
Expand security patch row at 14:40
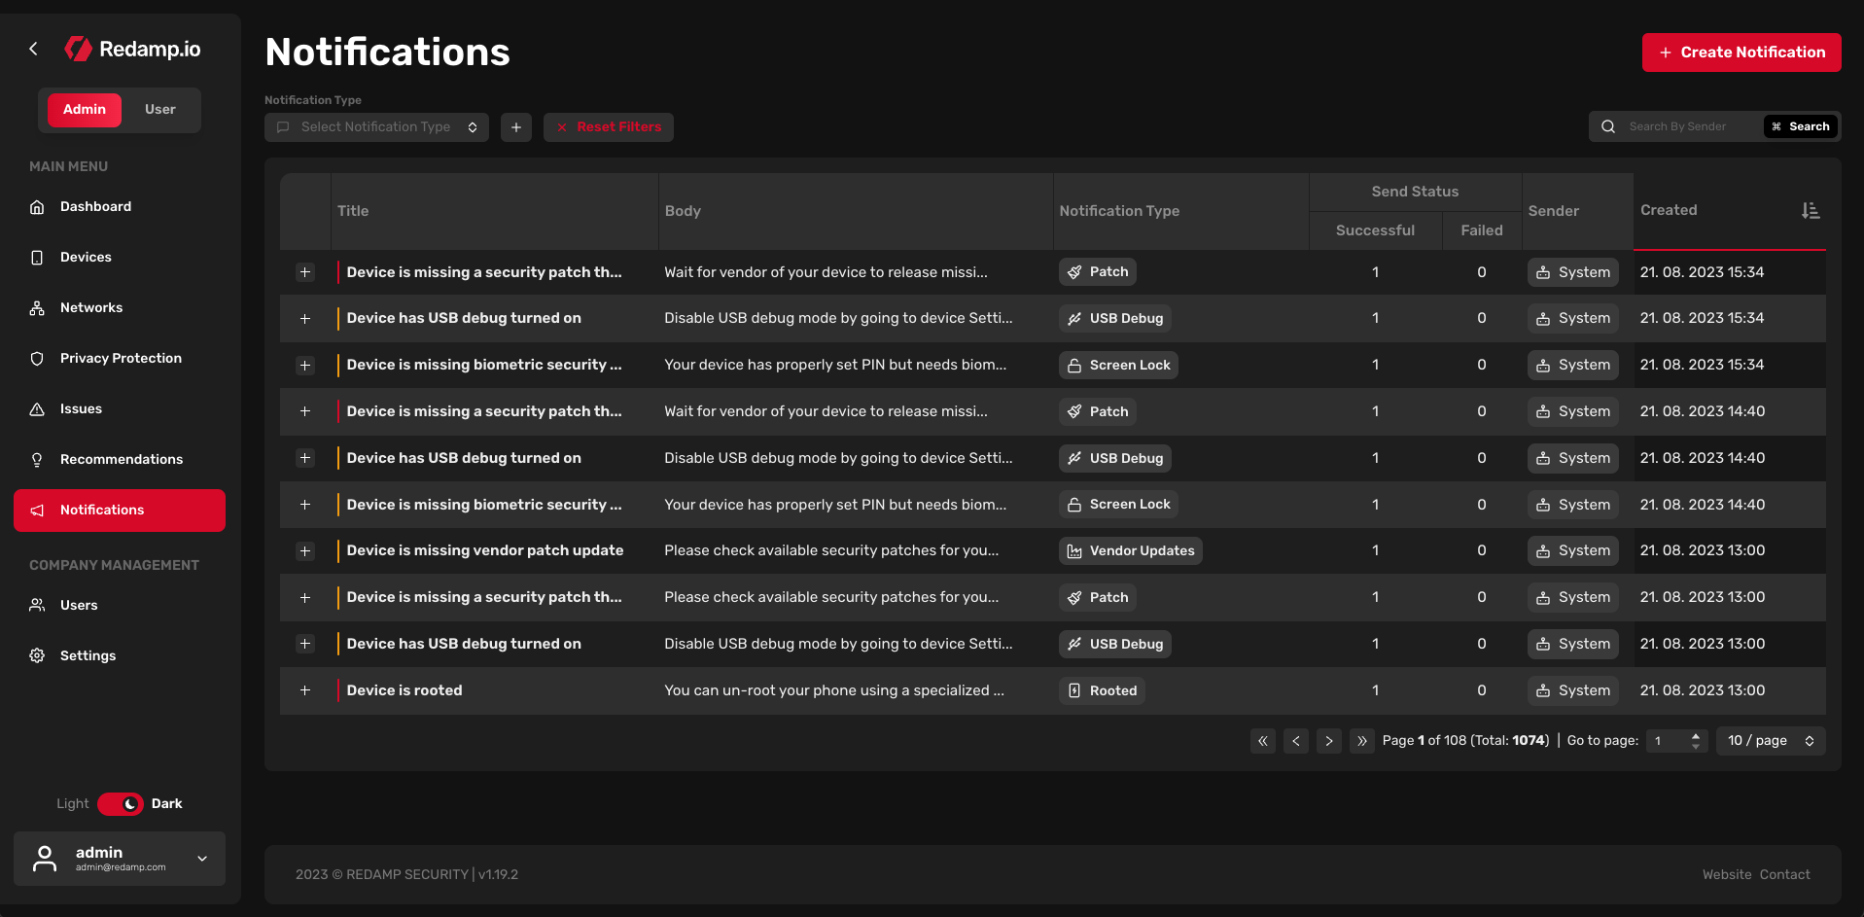pyautogui.click(x=305, y=411)
